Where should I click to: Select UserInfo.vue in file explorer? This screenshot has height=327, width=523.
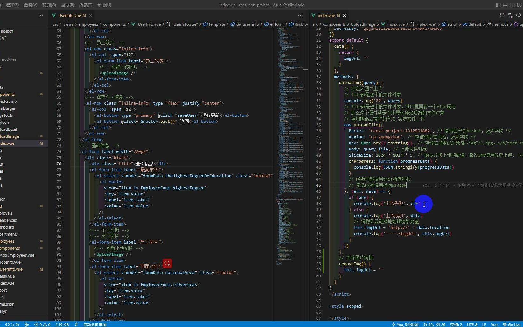11,269
